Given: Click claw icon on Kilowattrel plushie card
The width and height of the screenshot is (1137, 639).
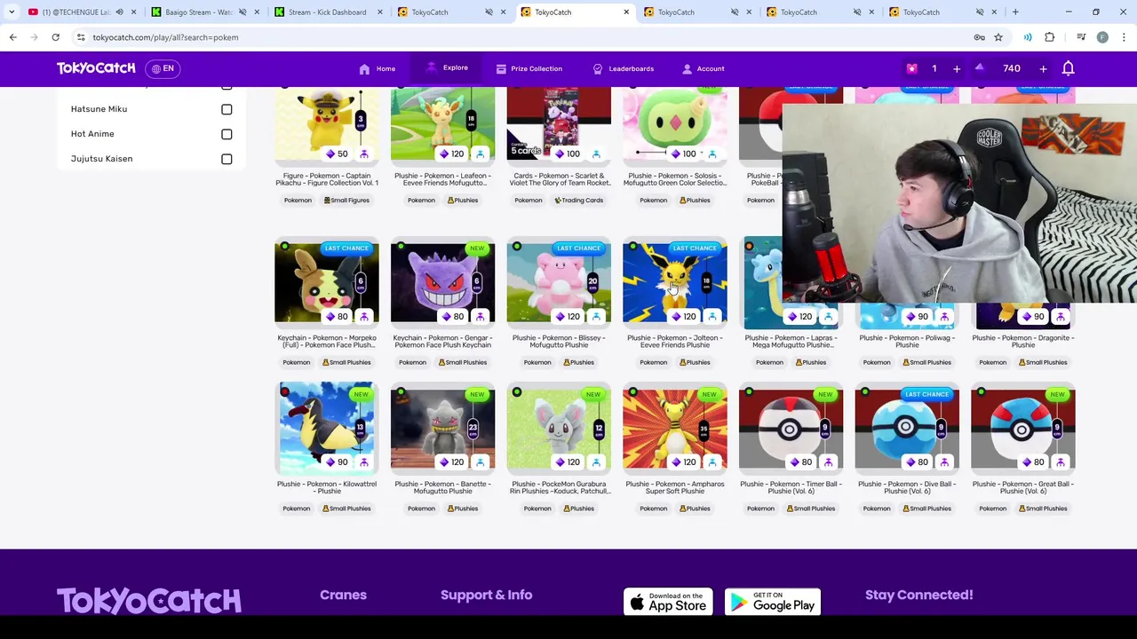Looking at the screenshot, I should pos(364,461).
